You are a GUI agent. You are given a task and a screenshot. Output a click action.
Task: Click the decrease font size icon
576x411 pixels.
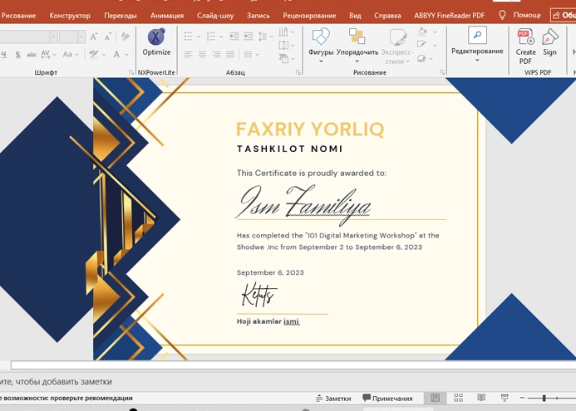(x=107, y=37)
